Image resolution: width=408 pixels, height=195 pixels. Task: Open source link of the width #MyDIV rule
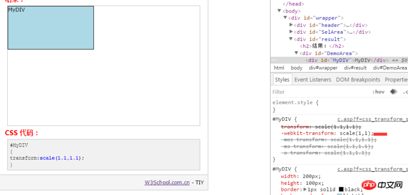[x=373, y=169]
